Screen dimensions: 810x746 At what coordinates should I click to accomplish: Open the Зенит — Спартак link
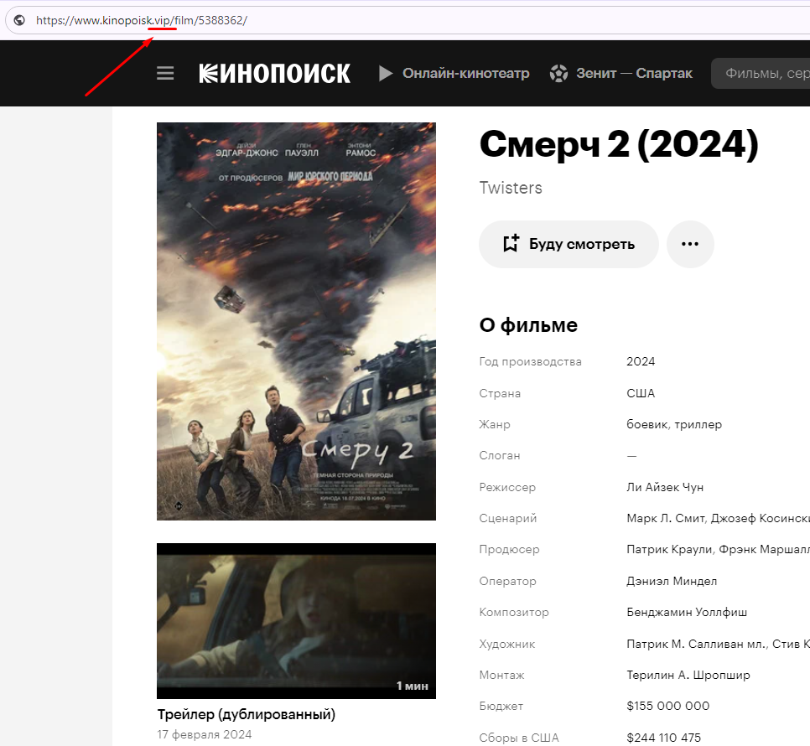(634, 73)
